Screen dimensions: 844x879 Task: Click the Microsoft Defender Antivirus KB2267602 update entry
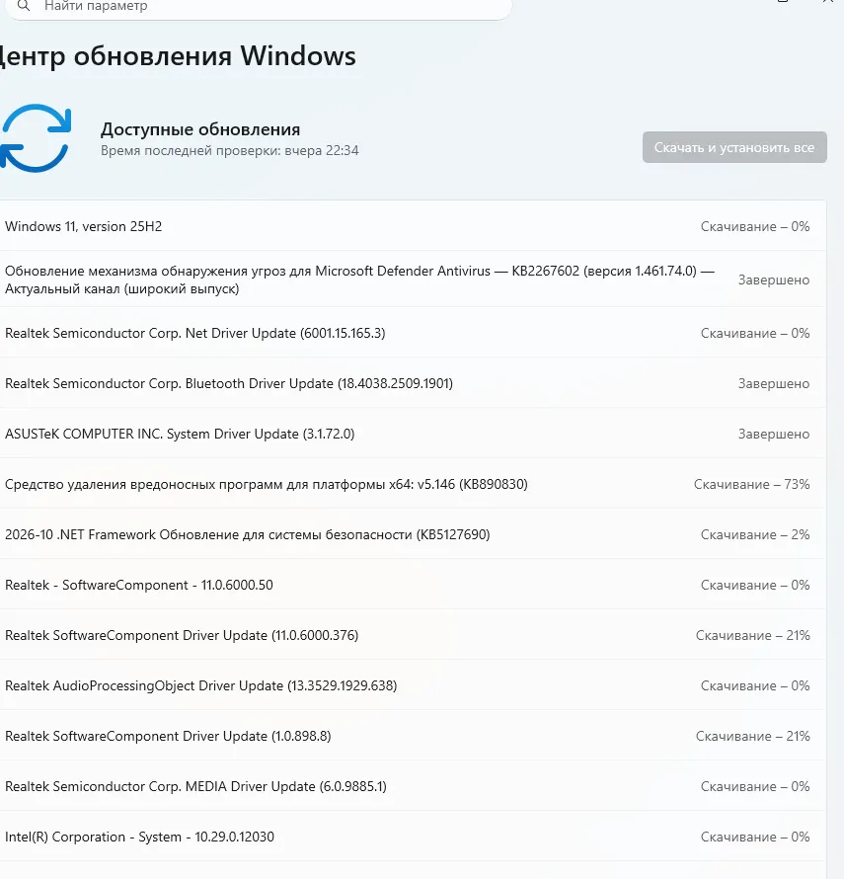(x=413, y=280)
